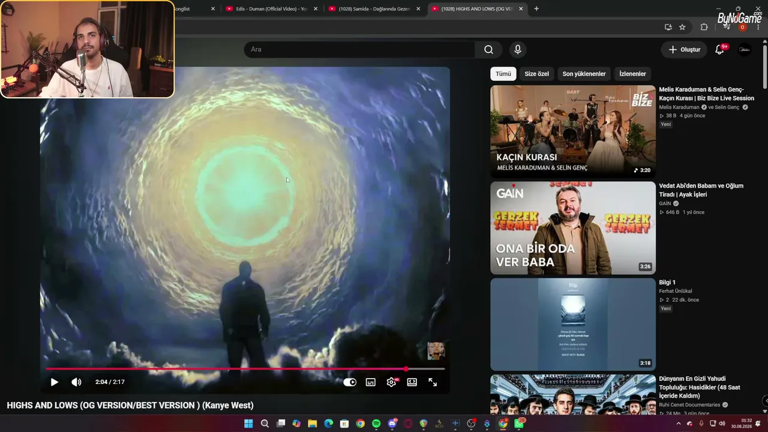
Task: Open File Explorer from the taskbar
Action: [313, 424]
